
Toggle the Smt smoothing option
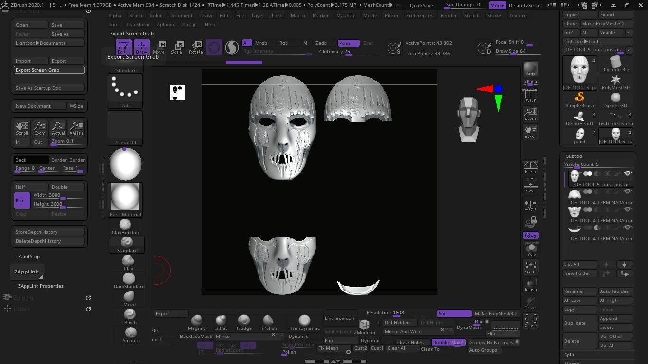pos(454,313)
